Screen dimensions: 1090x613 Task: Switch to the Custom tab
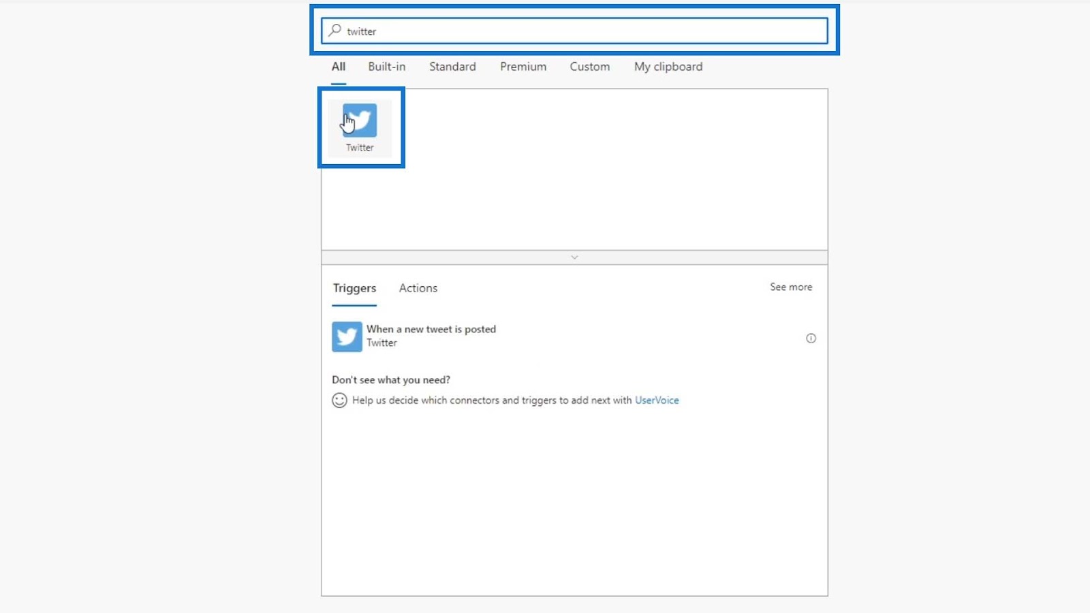(x=590, y=67)
